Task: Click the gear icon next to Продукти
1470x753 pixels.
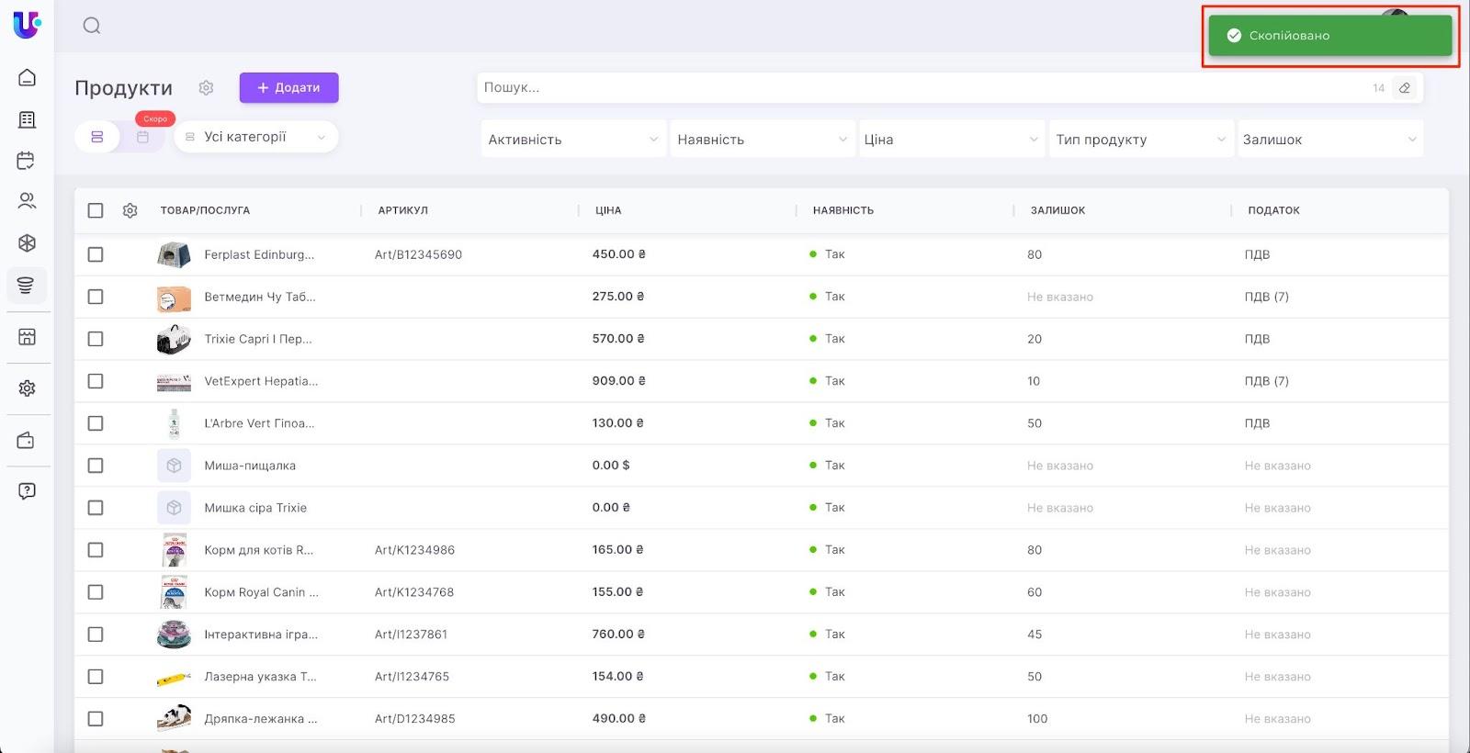Action: [206, 88]
